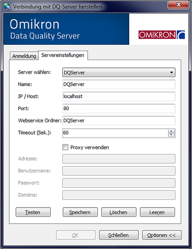192x249 pixels.
Task: Open the Server wählen dropdown
Action: click(119, 72)
